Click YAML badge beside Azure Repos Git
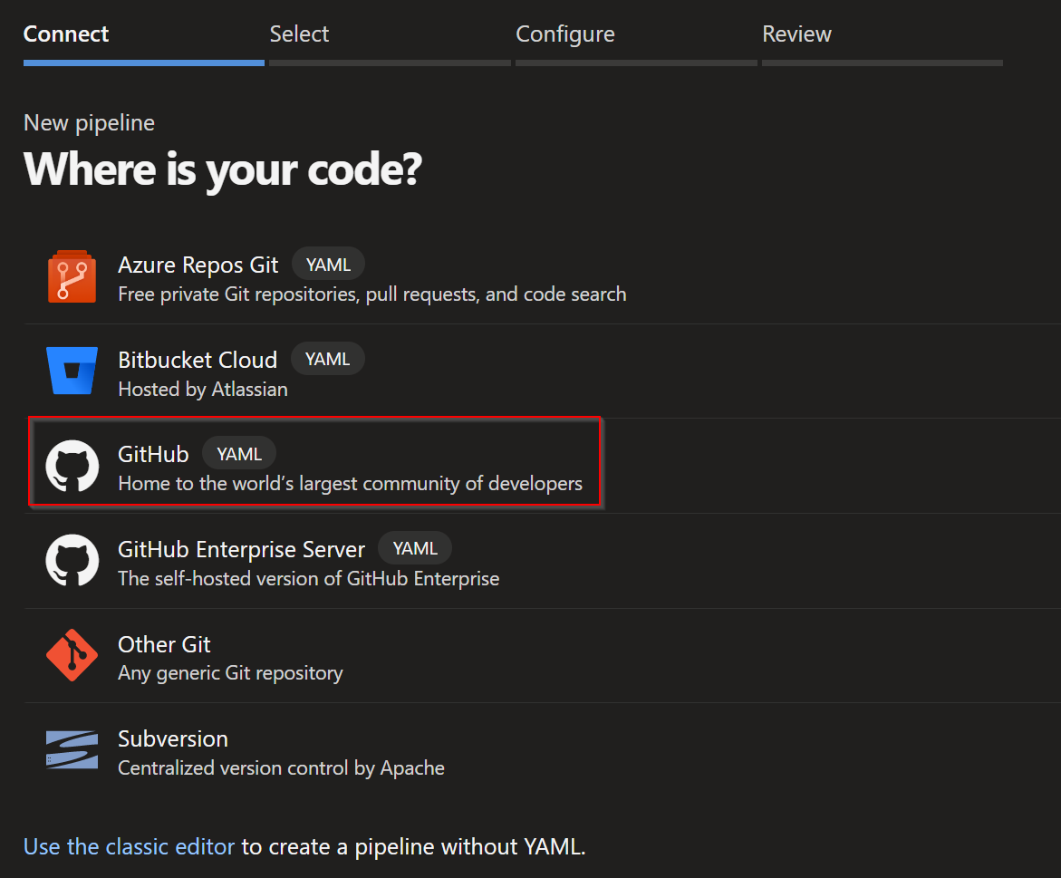The width and height of the screenshot is (1061, 878). (328, 265)
